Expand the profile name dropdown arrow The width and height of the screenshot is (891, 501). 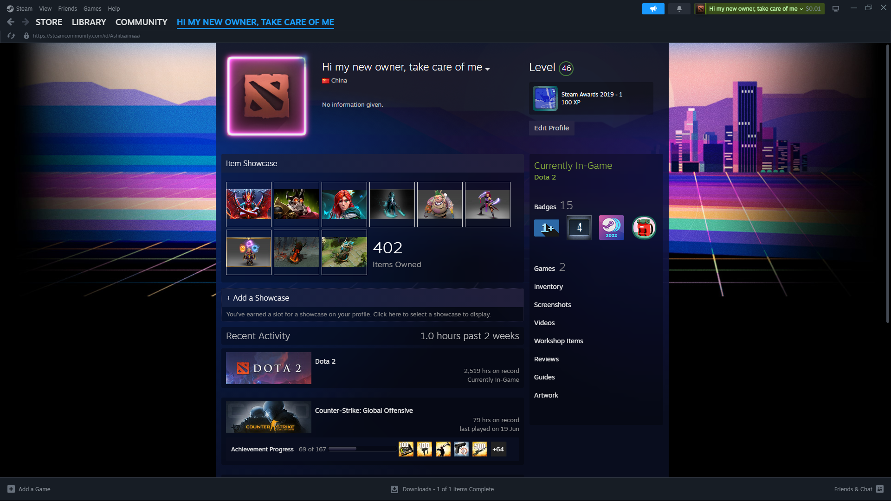point(487,69)
